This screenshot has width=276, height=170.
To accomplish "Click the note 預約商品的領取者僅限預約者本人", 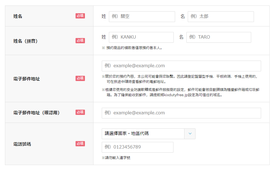I will (x=132, y=48).
